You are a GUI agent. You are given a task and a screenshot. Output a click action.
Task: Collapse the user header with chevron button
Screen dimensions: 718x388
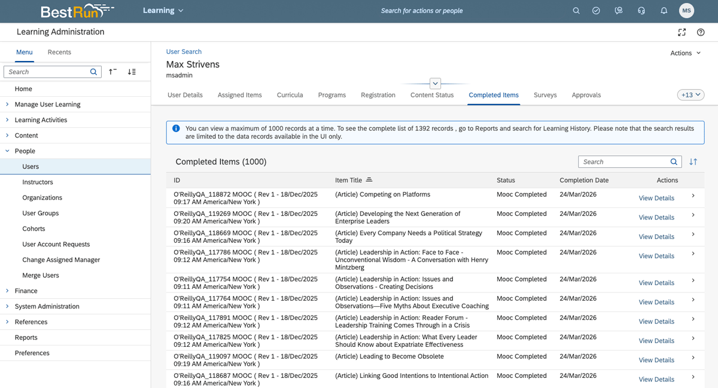tap(436, 84)
